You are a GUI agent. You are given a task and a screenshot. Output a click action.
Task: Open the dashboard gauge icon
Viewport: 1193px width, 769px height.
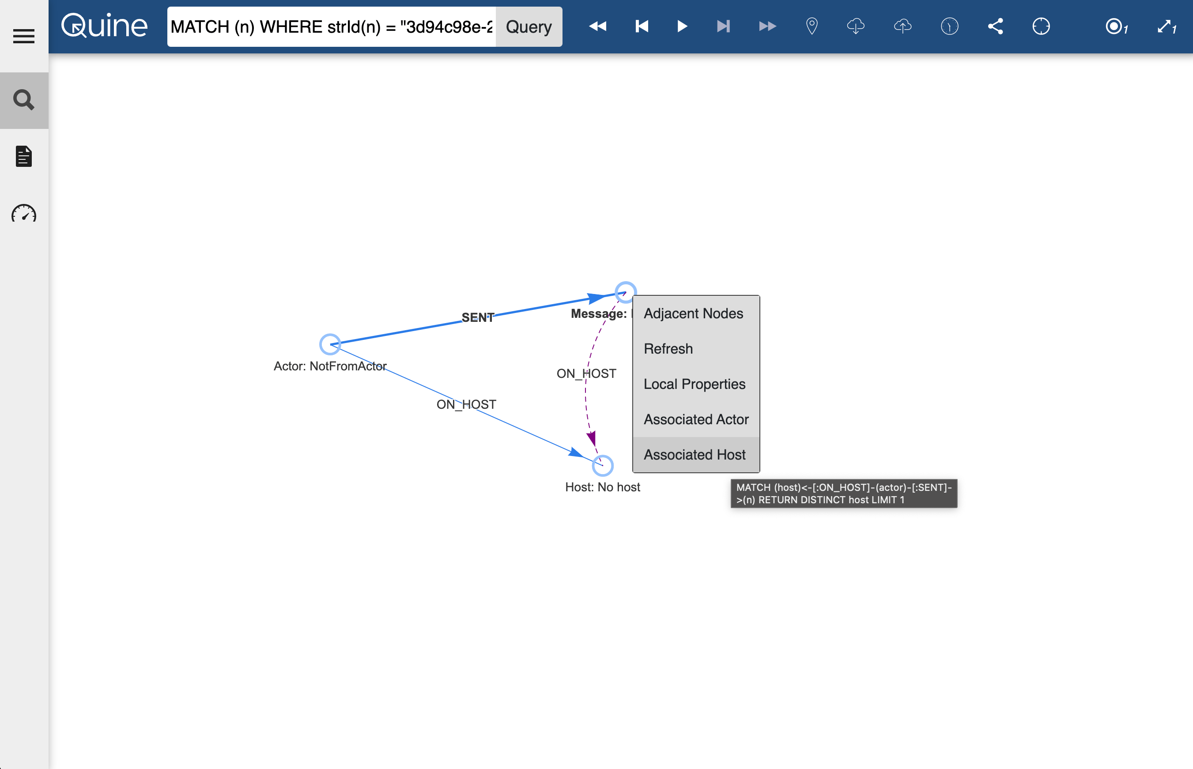point(23,213)
